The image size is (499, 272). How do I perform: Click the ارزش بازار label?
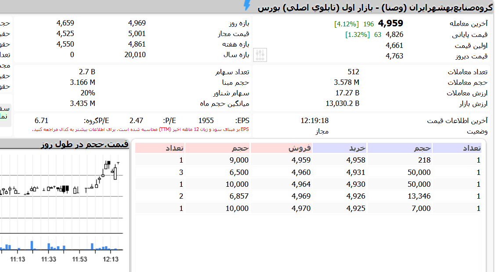coord(473,104)
